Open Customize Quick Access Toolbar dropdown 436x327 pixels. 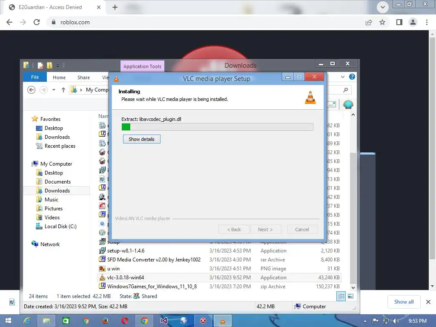57,66
